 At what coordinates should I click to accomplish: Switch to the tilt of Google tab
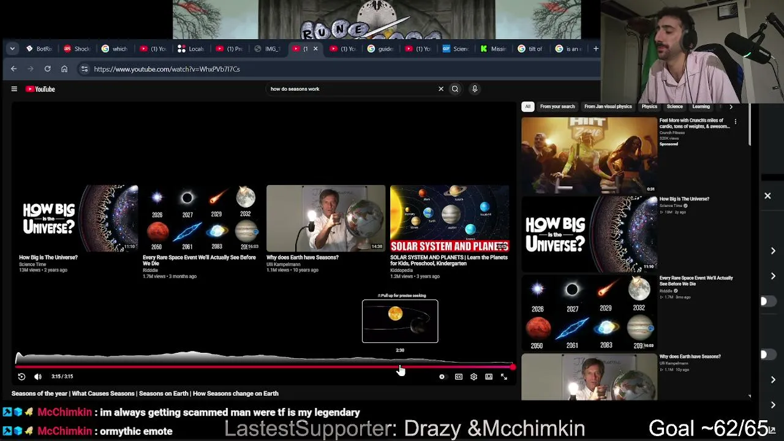point(531,49)
